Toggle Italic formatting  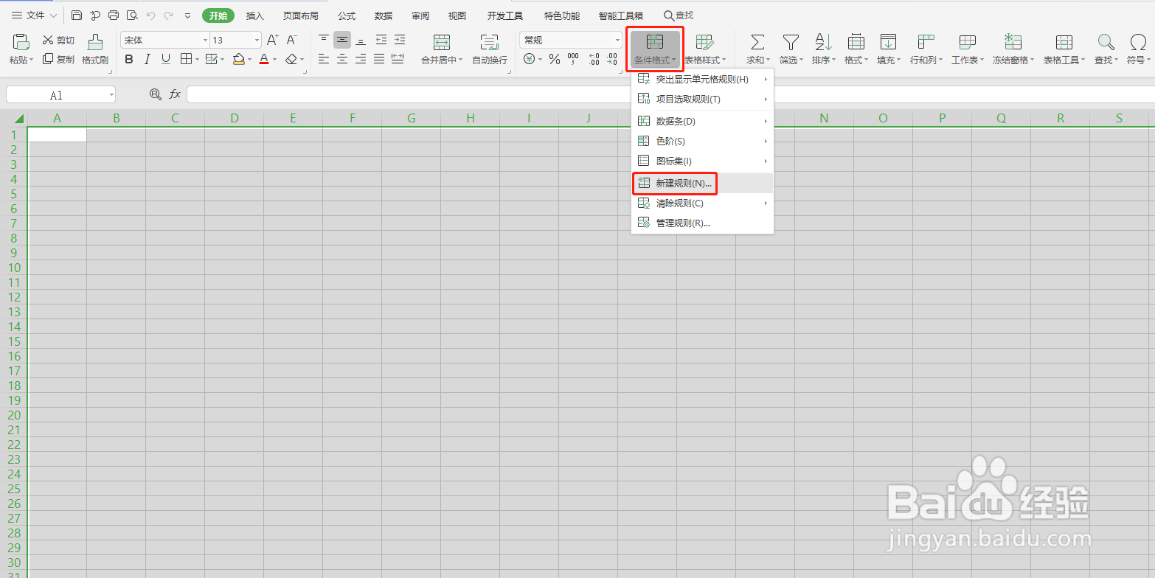pyautogui.click(x=148, y=59)
